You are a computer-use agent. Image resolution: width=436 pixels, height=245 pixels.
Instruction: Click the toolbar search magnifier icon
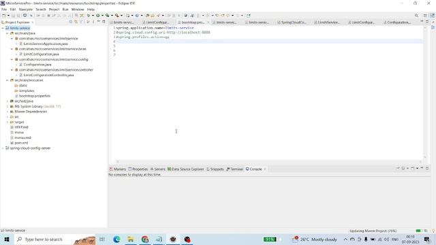416,16
